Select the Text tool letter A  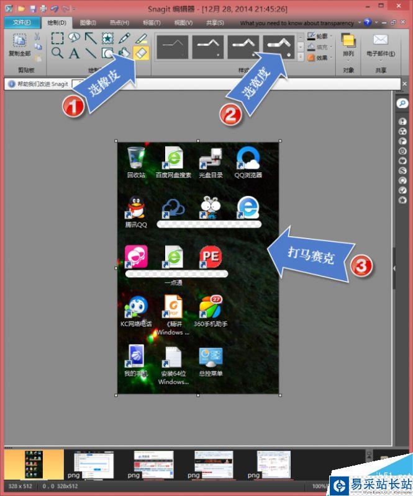pyautogui.click(x=74, y=53)
